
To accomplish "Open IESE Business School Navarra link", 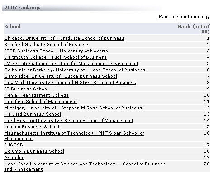I will (56, 51).
